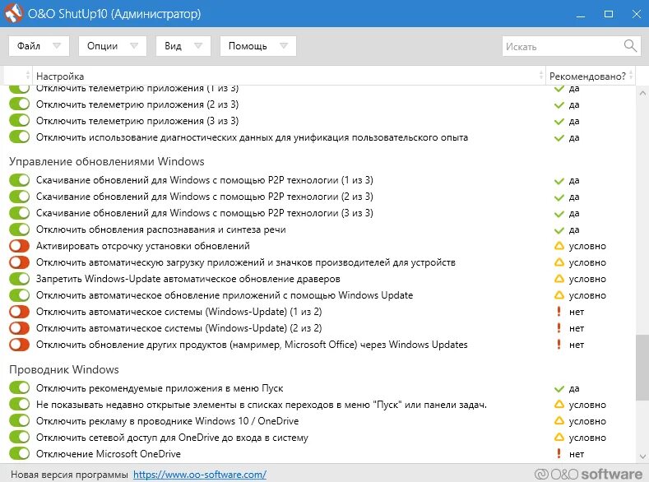Viewport: 649px width, 482px height.
Task: Click red exclamation icon for Windows-Update (2 из 2)
Action: click(559, 328)
